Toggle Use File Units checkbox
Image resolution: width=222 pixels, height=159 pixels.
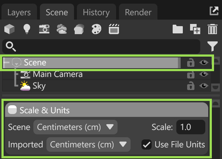click(147, 144)
